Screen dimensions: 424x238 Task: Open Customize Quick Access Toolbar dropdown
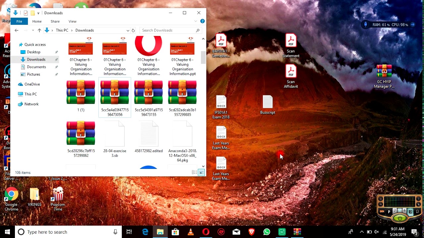tap(38, 13)
